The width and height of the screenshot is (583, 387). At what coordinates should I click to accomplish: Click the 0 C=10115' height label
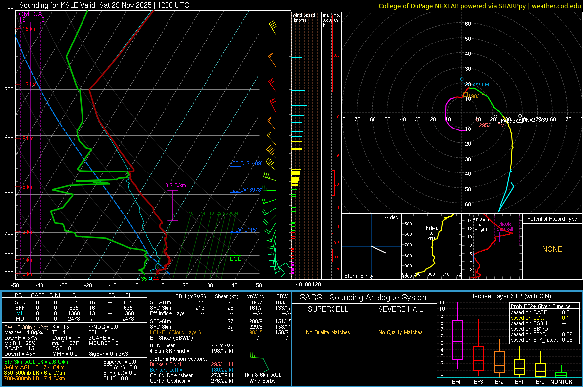[x=244, y=230]
